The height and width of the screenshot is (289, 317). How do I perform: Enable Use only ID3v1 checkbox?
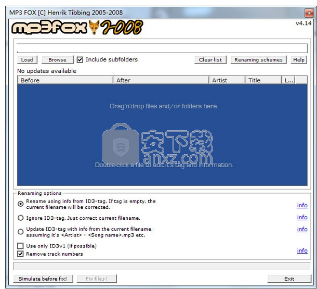[20, 246]
